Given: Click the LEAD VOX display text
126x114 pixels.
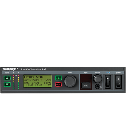Looking at the screenshot, I should coord(34,77).
